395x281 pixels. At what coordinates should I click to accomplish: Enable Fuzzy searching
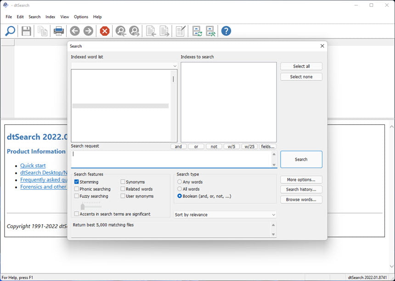click(77, 196)
